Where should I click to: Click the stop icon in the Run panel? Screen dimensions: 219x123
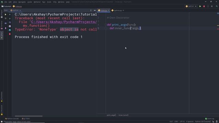coord(5,18)
